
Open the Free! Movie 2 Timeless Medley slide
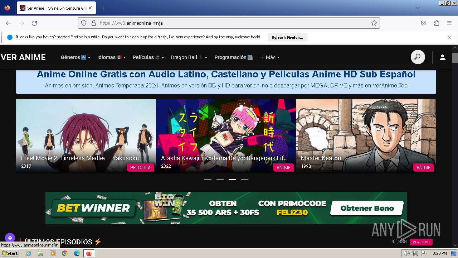[x=86, y=136]
